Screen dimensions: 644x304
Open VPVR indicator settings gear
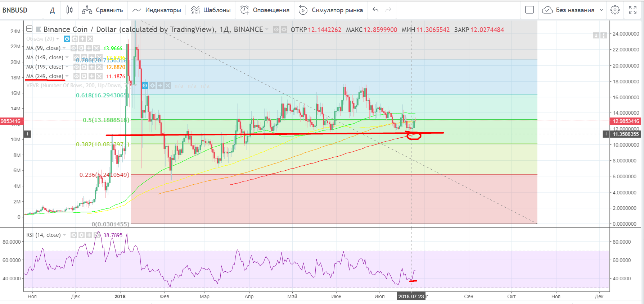coord(153,86)
